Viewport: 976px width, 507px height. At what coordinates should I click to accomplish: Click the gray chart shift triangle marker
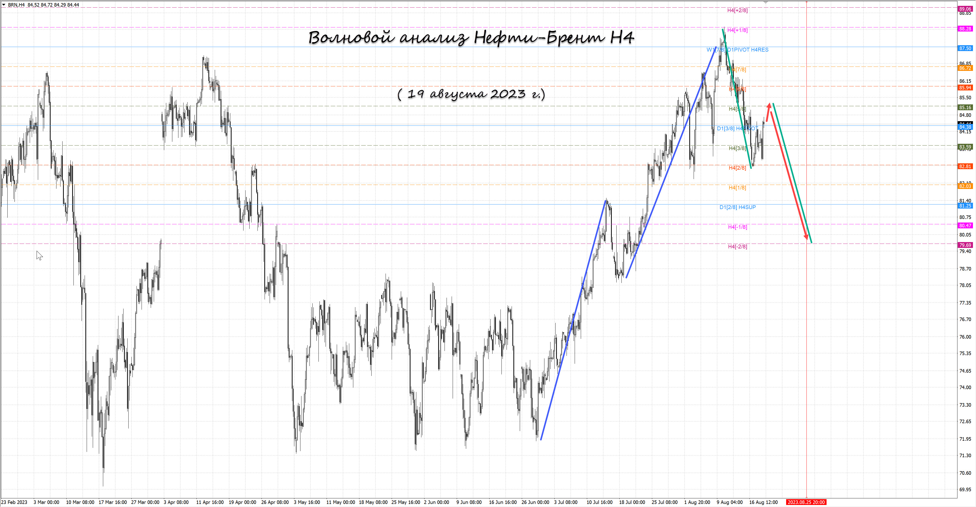(x=765, y=2)
